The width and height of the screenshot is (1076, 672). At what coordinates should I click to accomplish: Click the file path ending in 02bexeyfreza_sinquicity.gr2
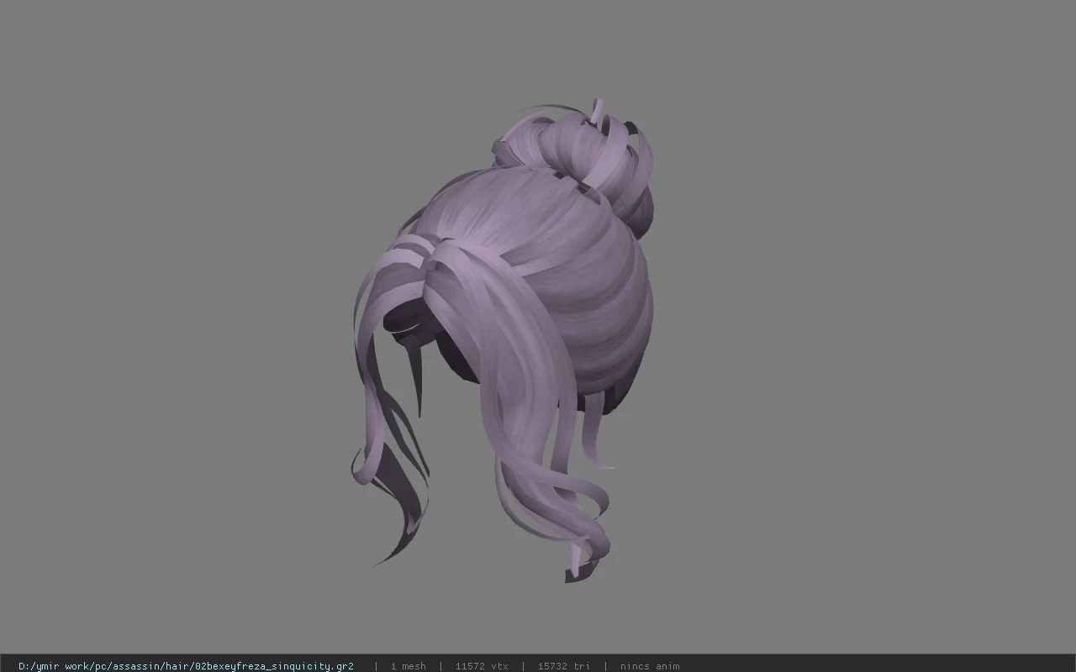point(186,666)
